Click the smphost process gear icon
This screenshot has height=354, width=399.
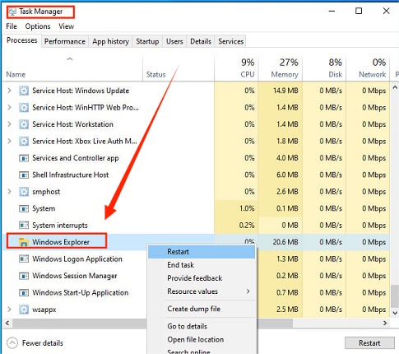[x=24, y=192]
